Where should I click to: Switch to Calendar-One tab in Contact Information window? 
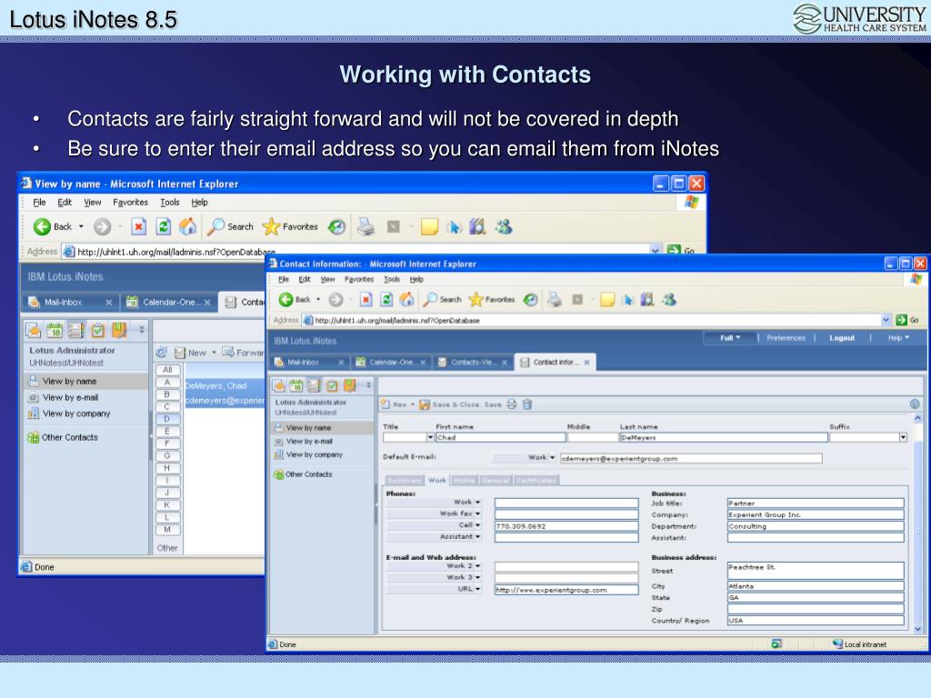pyautogui.click(x=390, y=362)
